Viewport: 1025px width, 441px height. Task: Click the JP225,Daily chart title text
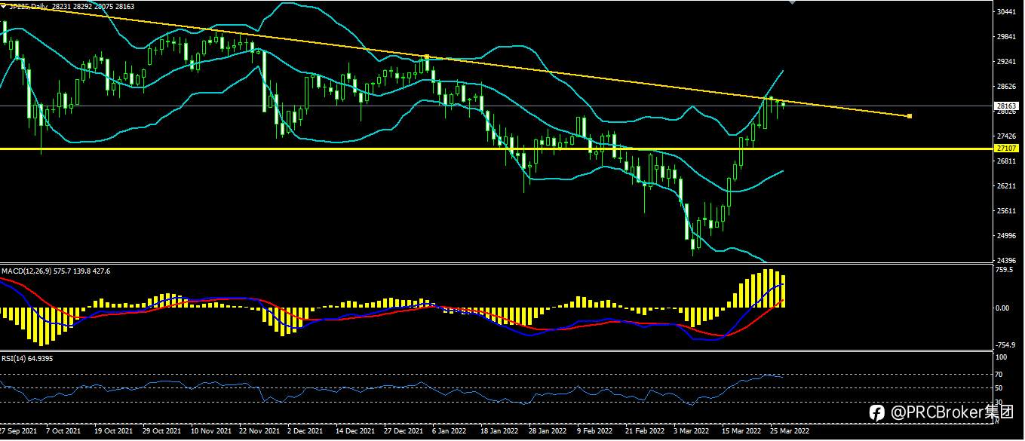pyautogui.click(x=27, y=5)
